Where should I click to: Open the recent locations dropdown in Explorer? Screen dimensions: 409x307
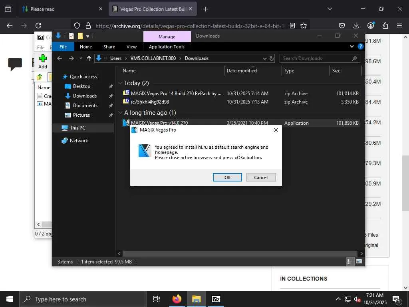click(x=81, y=58)
